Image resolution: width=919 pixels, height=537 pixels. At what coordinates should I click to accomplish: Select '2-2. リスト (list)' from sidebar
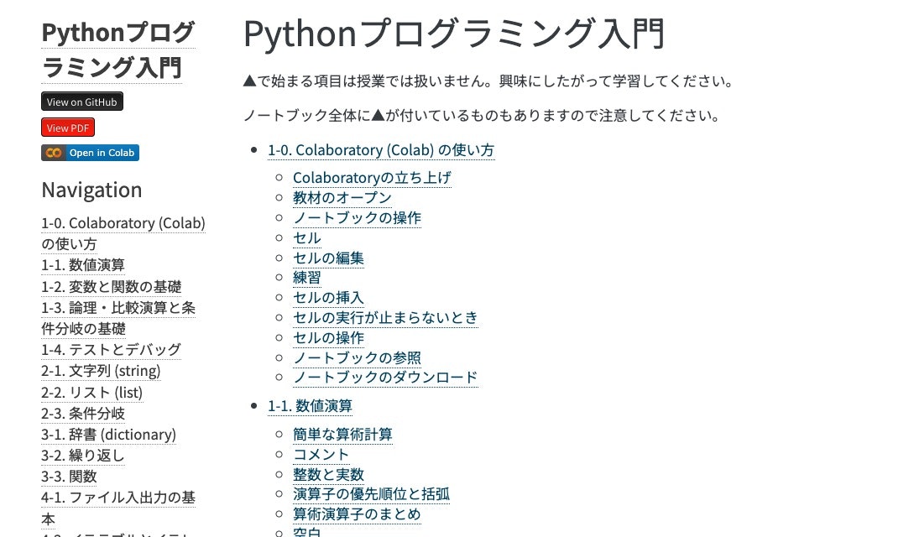tap(91, 392)
